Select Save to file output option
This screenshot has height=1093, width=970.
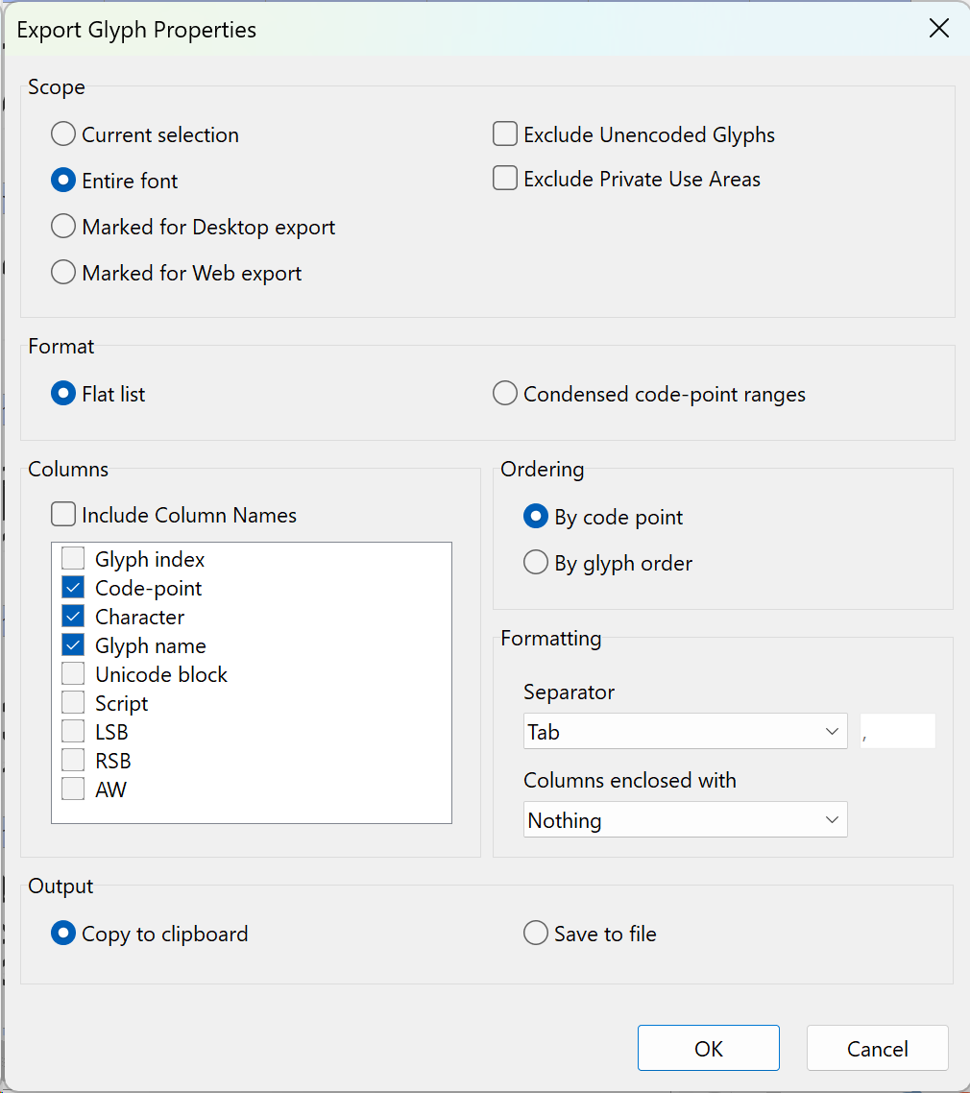coord(536,934)
